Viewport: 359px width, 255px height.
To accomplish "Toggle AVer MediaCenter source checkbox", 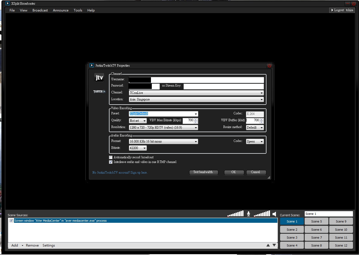I will tap(11, 221).
